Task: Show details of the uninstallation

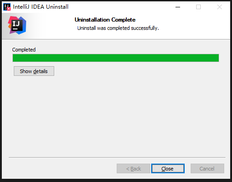Action: 34,71
